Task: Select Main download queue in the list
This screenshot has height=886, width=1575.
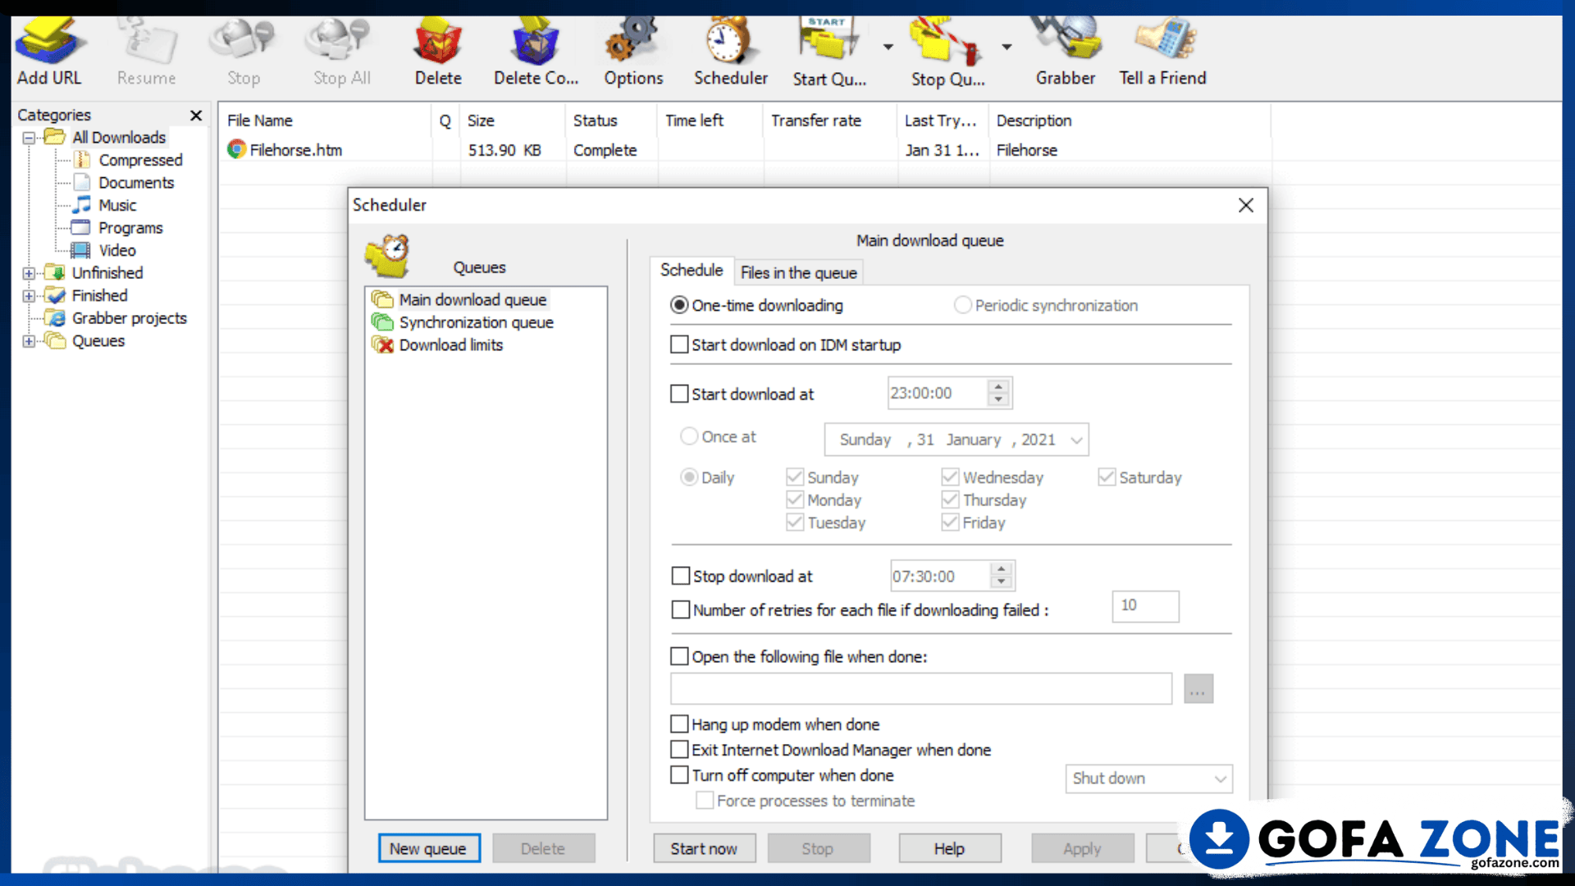Action: point(472,299)
